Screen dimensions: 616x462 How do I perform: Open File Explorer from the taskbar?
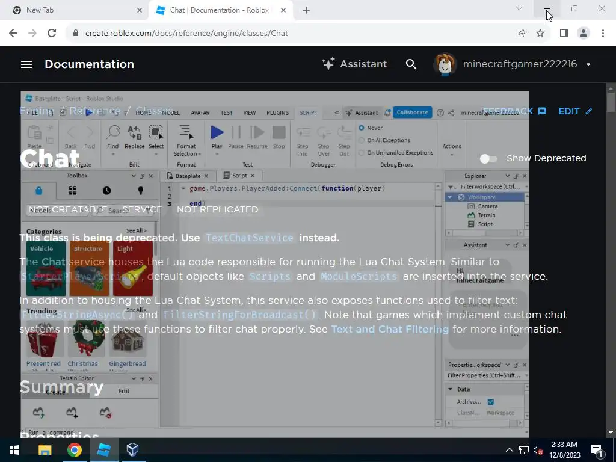[x=45, y=450]
